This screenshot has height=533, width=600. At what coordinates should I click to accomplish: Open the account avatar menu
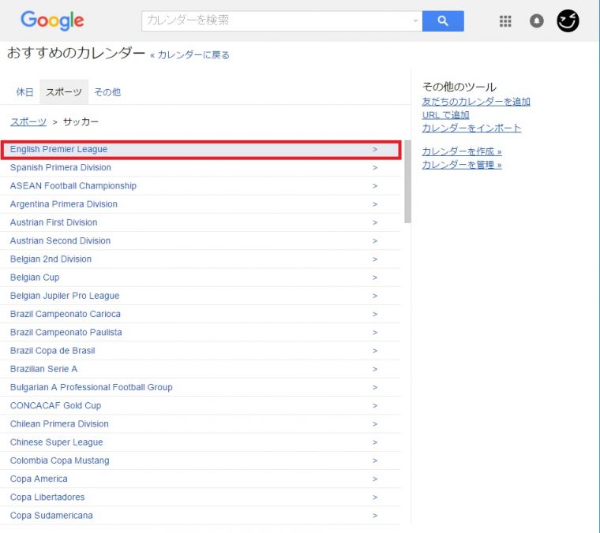click(568, 21)
